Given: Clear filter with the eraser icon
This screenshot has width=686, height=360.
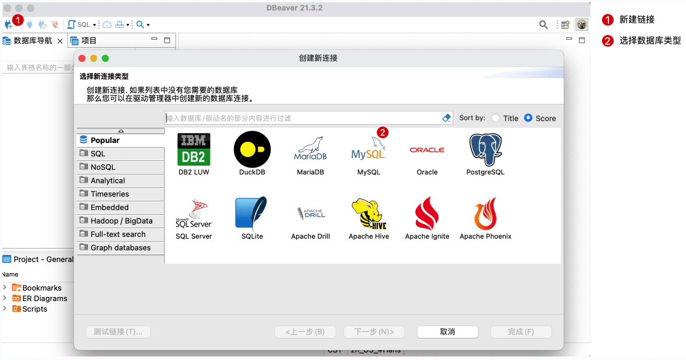Looking at the screenshot, I should 446,118.
